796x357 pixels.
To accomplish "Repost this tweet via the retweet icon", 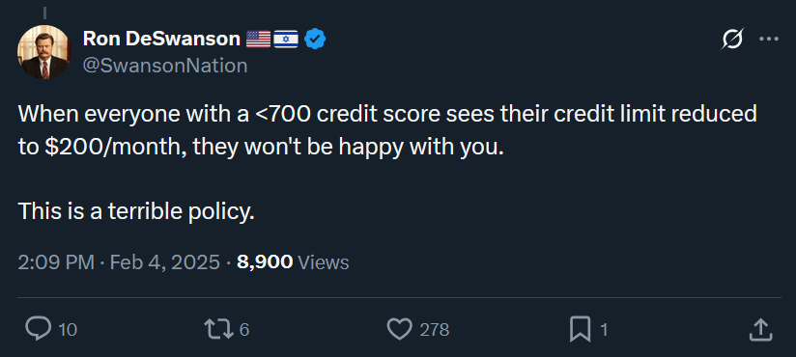I will click(218, 330).
